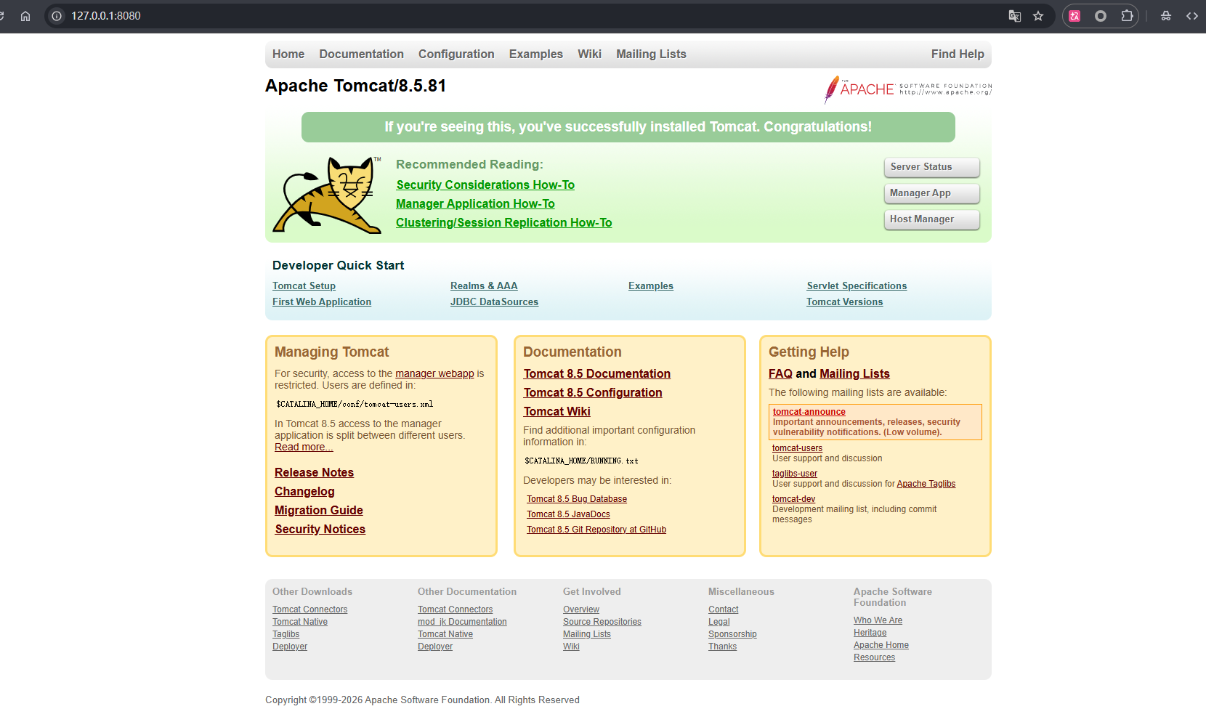Open the extensions puzzle piece icon
The width and height of the screenshot is (1206, 709).
(1127, 16)
